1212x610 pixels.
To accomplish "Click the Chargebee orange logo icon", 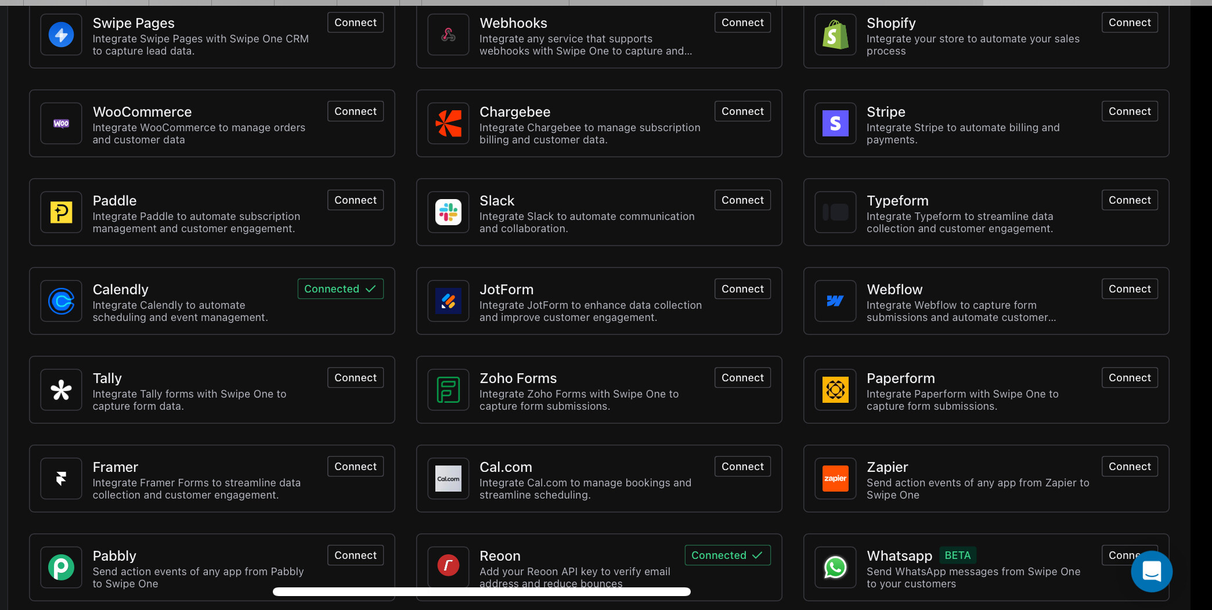I will pyautogui.click(x=448, y=124).
